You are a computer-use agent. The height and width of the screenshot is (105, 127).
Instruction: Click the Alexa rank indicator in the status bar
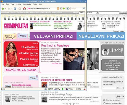57,89
